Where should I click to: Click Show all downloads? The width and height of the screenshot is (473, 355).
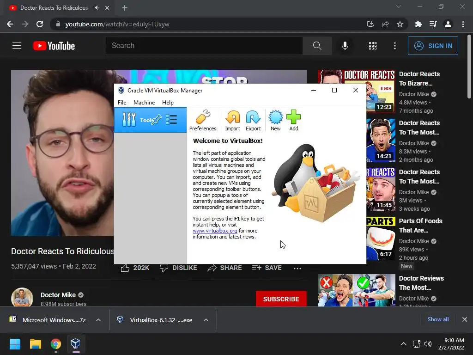coord(438,319)
